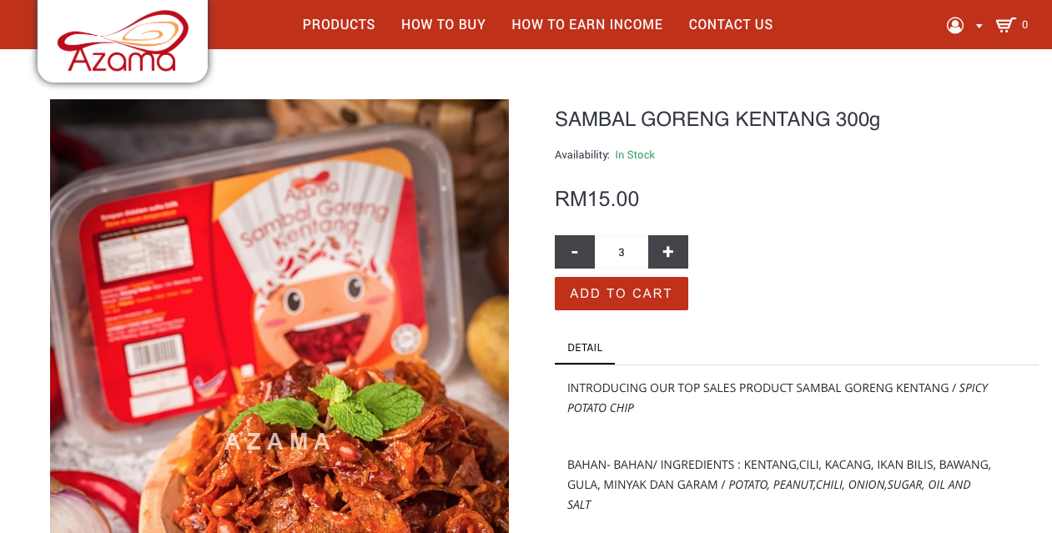Click the top sales product introduction text
Image resolution: width=1052 pixels, height=533 pixels.
pos(778,398)
